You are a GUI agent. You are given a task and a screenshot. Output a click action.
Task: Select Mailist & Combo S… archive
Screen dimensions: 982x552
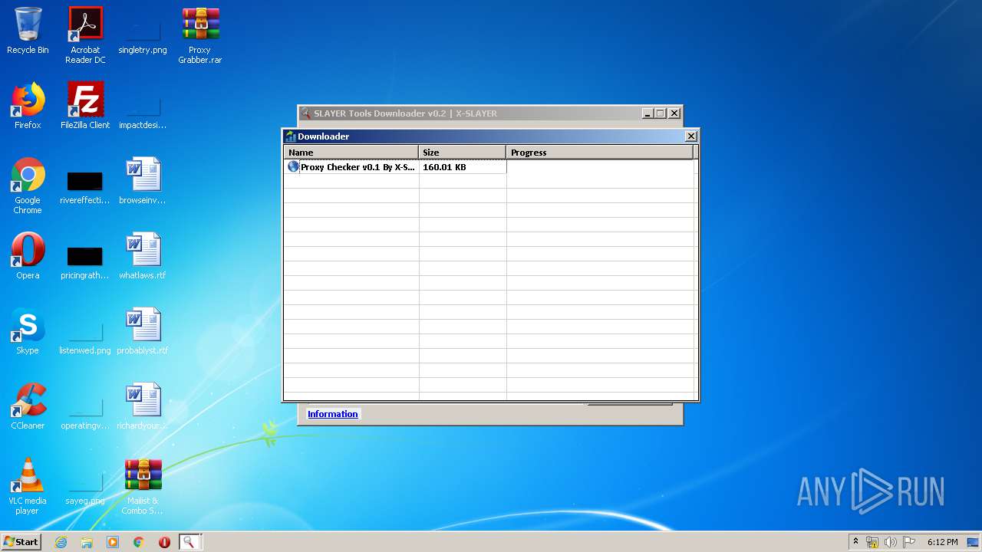point(143,486)
